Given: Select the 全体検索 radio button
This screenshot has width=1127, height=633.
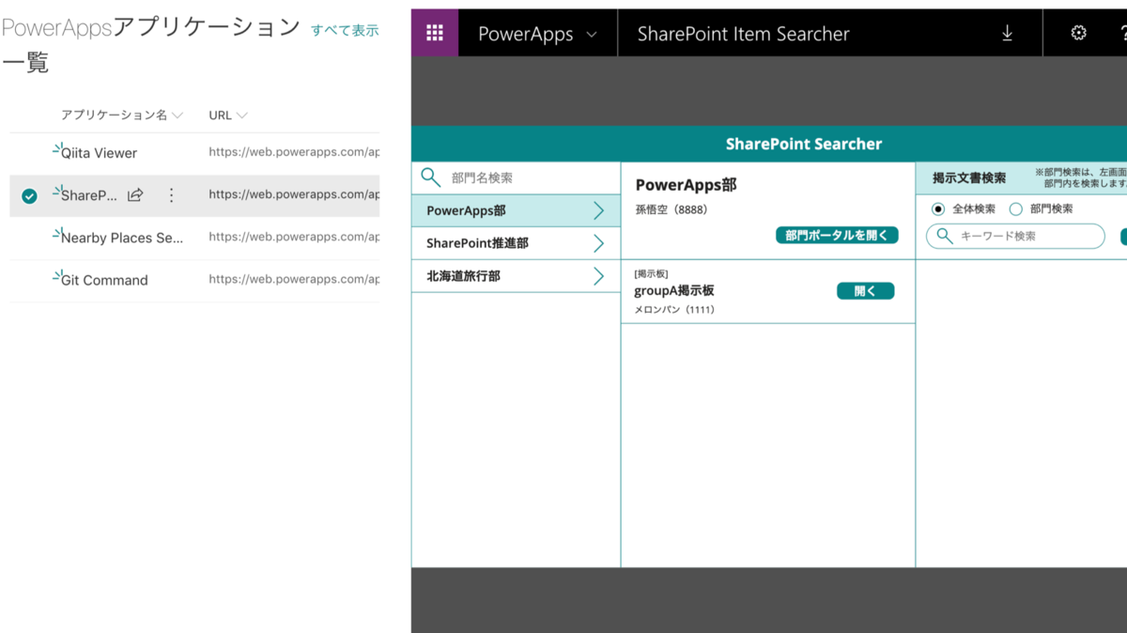Looking at the screenshot, I should point(937,209).
